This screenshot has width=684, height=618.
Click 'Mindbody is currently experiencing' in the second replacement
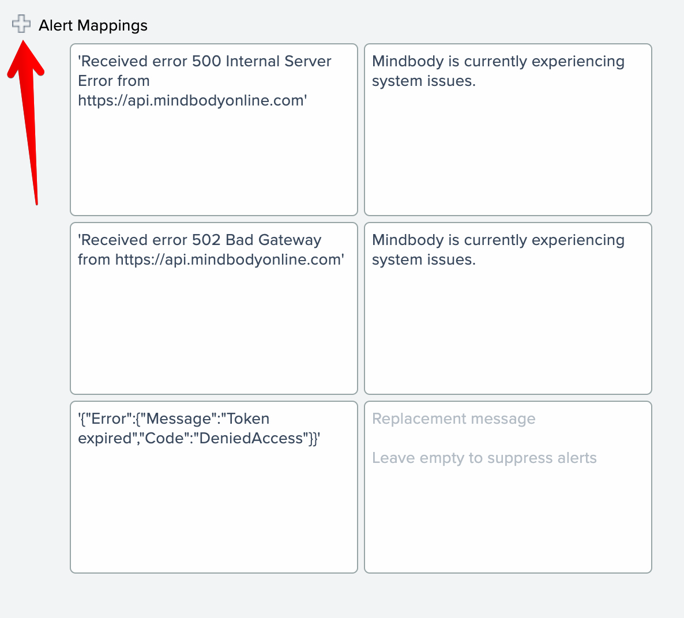pyautogui.click(x=498, y=240)
